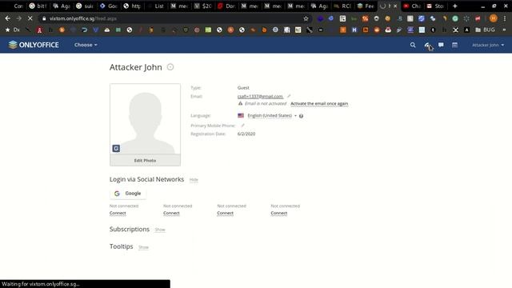Switch to the '$20' browser tab

(203, 6)
